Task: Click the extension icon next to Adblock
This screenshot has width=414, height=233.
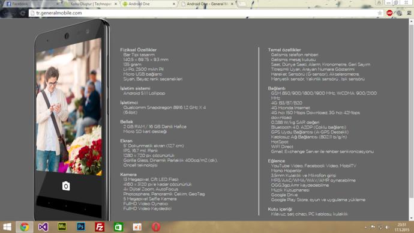Action: 399,13
